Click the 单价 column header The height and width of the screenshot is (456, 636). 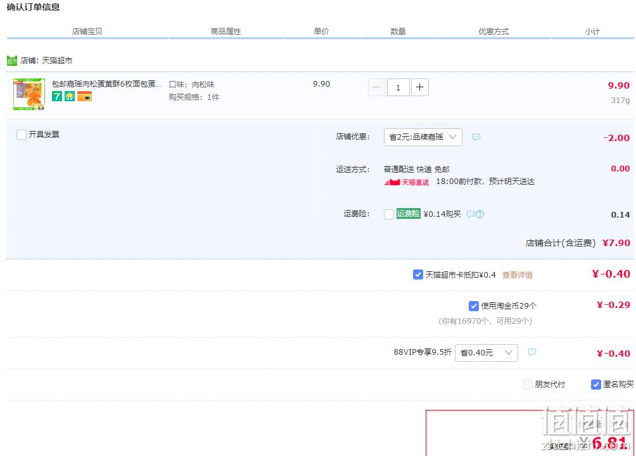(x=321, y=31)
